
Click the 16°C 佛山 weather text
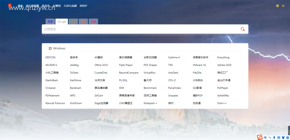[268, 6]
